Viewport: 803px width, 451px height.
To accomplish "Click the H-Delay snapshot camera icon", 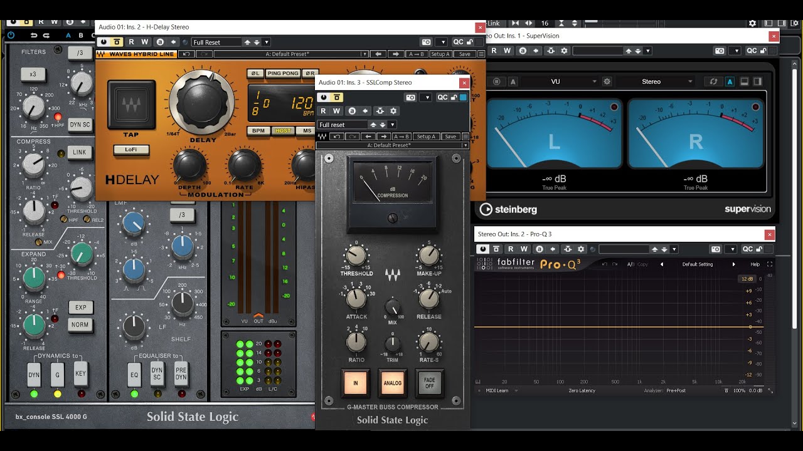I will pyautogui.click(x=427, y=42).
